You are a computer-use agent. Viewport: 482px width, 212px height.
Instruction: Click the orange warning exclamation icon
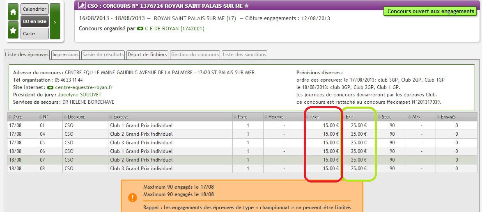132,197
